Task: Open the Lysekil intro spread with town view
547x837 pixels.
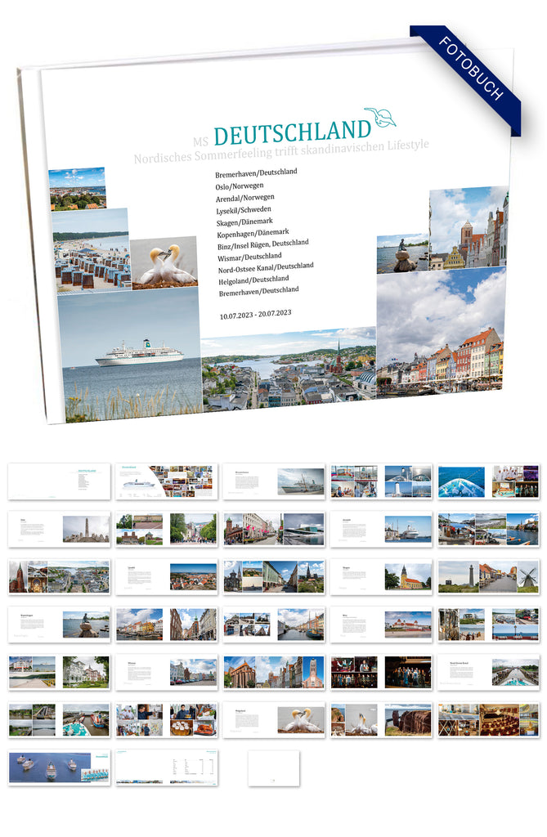Action: pos(167,576)
